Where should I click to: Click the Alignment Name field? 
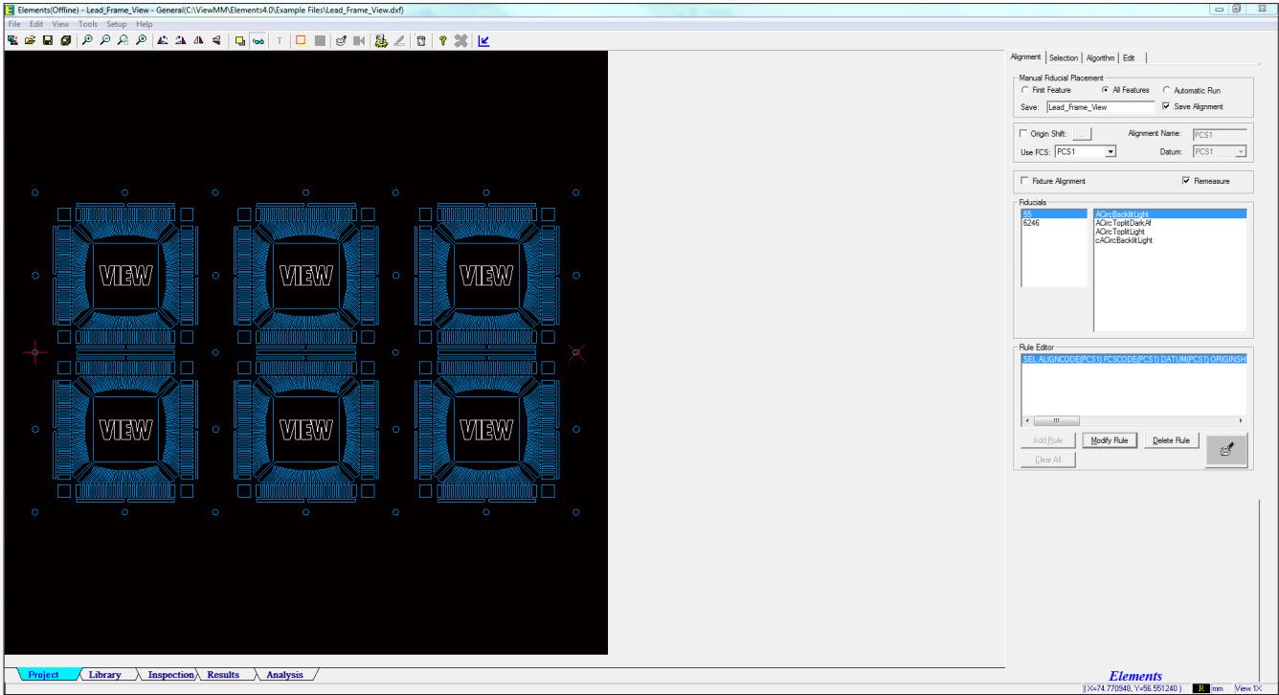point(1220,135)
